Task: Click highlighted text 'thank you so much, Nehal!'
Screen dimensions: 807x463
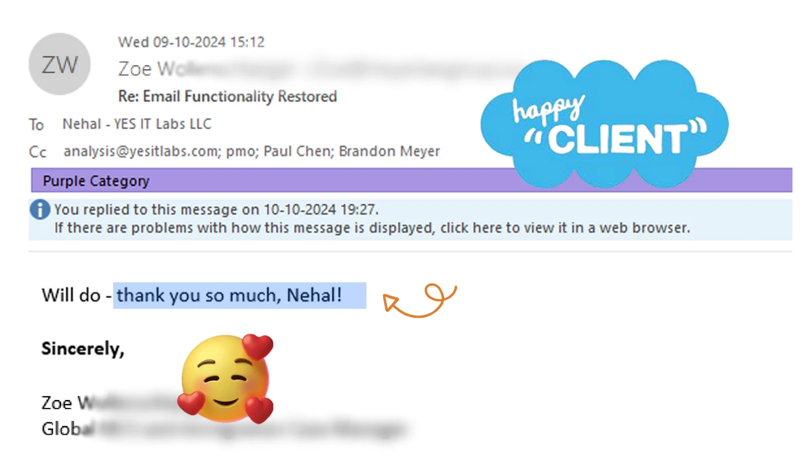Action: click(x=229, y=295)
